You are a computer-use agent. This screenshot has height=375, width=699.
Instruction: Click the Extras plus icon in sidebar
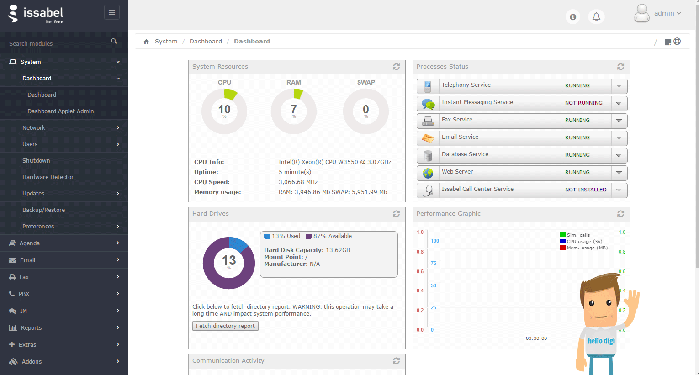point(12,345)
